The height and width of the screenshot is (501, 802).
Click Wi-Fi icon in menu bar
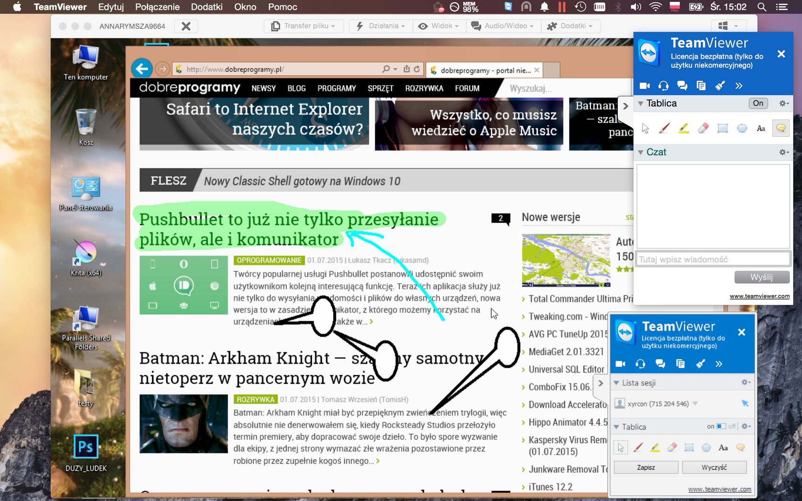coord(656,7)
